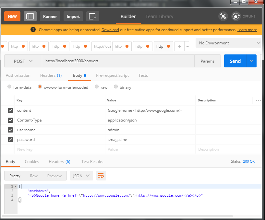
Task: Open the Authorization tab
Action: click(x=18, y=75)
